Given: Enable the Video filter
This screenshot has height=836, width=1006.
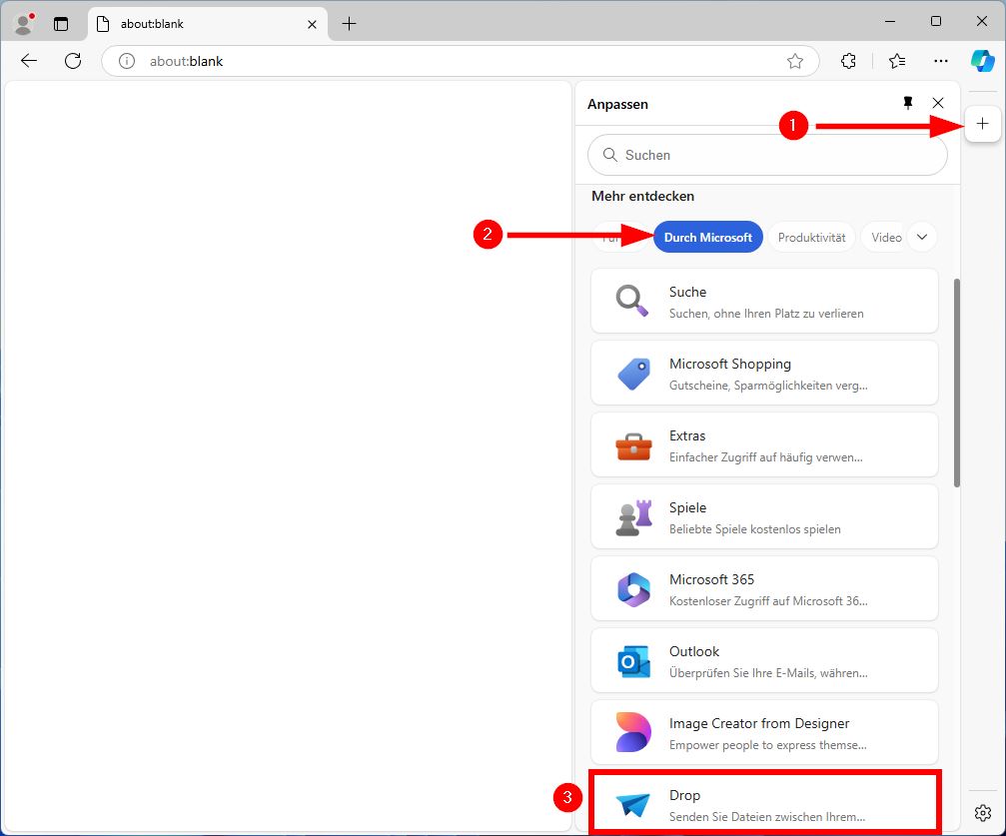Looking at the screenshot, I should pyautogui.click(x=885, y=237).
